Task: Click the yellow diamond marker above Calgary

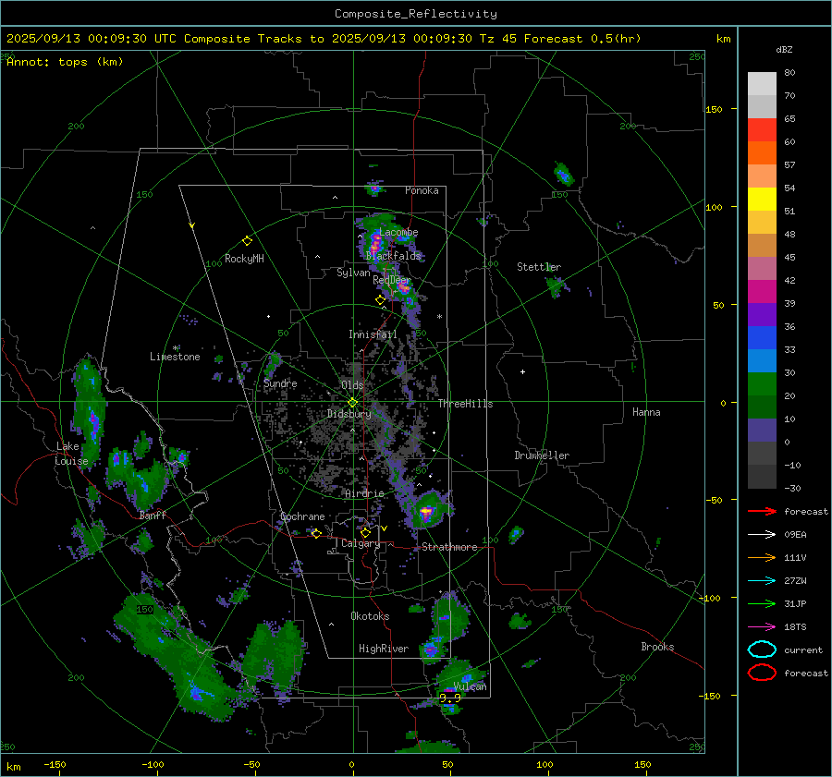Action: pos(365,532)
